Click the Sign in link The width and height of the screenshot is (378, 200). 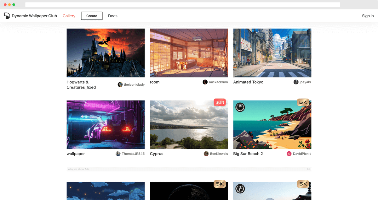[x=368, y=16]
